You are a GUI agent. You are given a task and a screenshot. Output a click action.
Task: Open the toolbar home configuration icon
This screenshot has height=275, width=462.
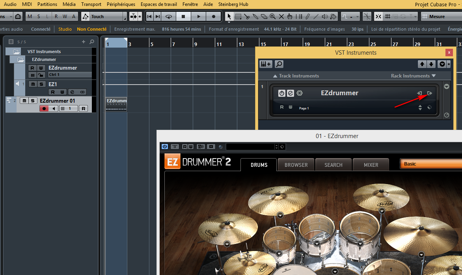[x=18, y=17]
